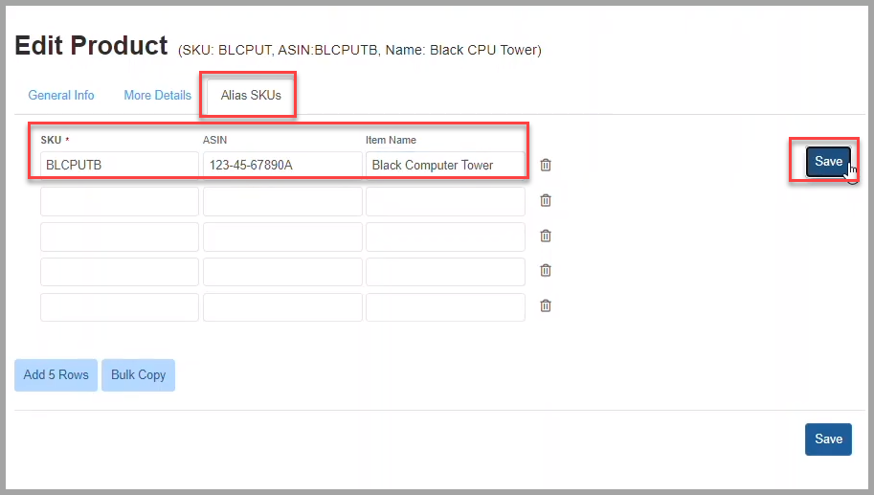The image size is (874, 495).
Task: Open the General Info tab
Action: click(x=61, y=96)
